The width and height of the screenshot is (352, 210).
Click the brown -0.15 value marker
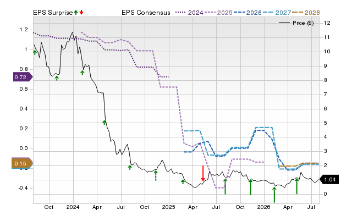[22, 164]
